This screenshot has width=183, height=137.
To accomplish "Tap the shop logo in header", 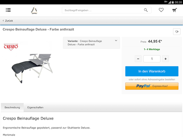I will point(34,10).
